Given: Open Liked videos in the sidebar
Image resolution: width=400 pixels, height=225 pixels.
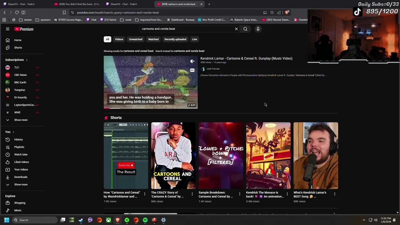Looking at the screenshot, I should point(22,162).
